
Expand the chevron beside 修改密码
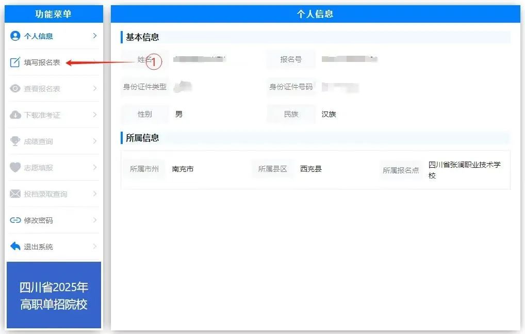(95, 220)
